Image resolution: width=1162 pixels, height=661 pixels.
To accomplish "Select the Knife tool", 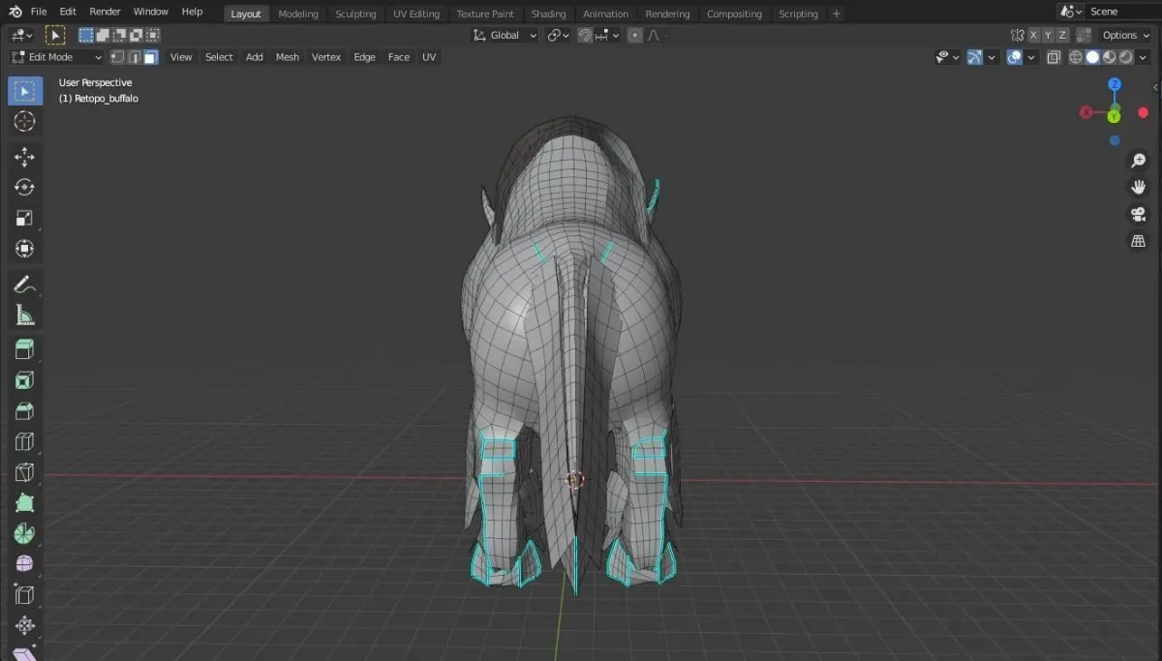I will click(25, 473).
